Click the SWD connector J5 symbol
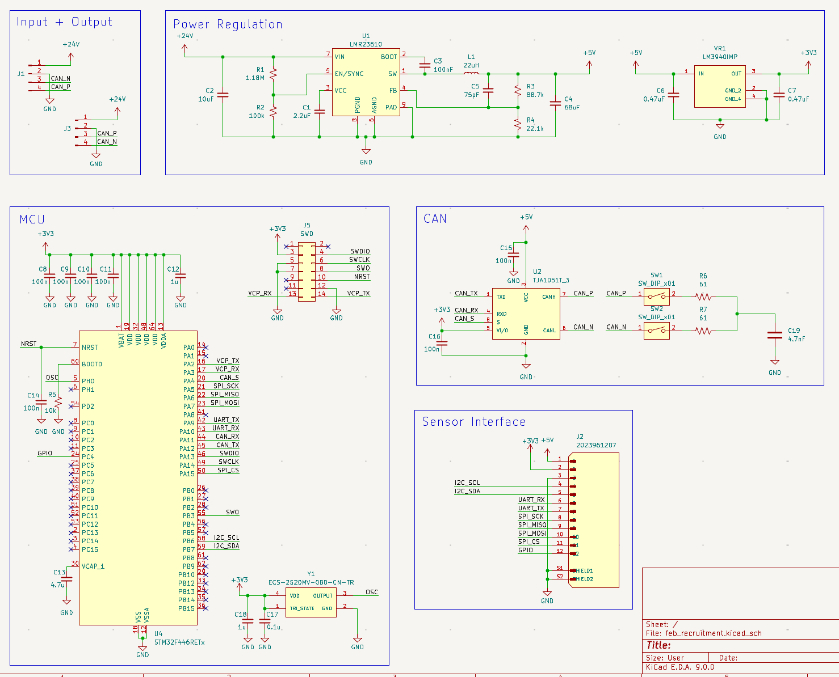The height and width of the screenshot is (677, 839). click(305, 271)
